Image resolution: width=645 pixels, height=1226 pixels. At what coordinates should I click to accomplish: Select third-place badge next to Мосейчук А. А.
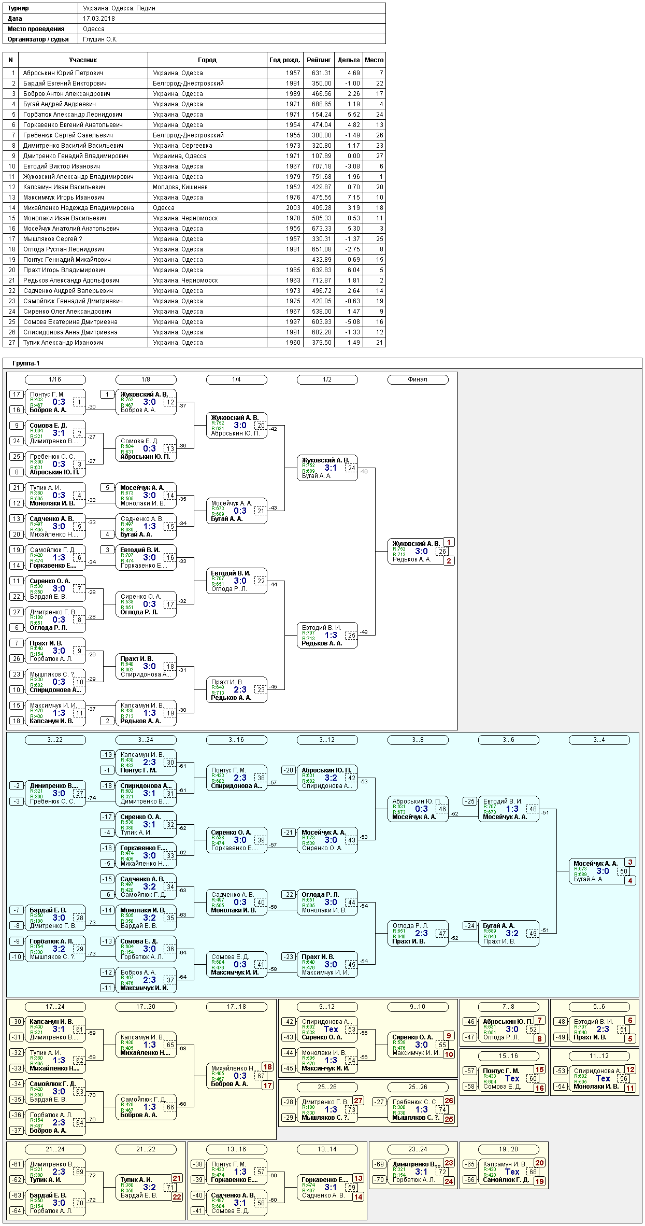pyautogui.click(x=630, y=862)
